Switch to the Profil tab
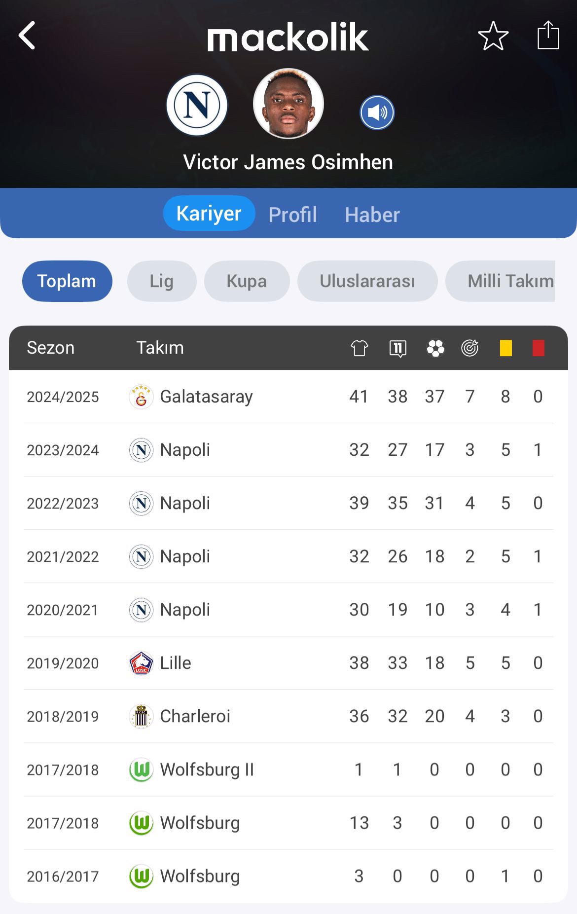Screen dimensions: 577x914 [292, 215]
